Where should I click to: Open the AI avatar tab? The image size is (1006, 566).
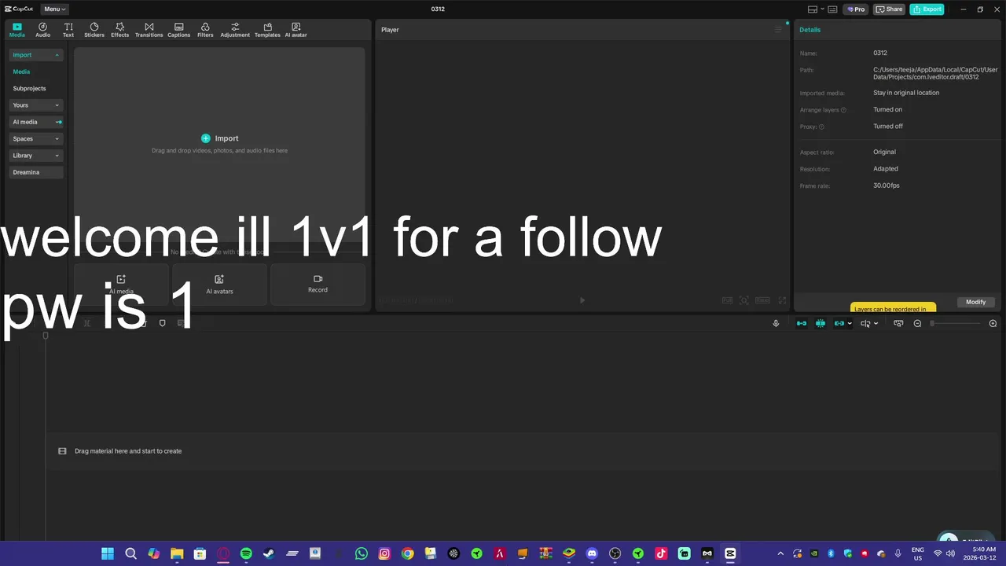point(296,30)
